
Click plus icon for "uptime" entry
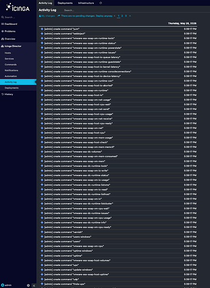coord(42,256)
